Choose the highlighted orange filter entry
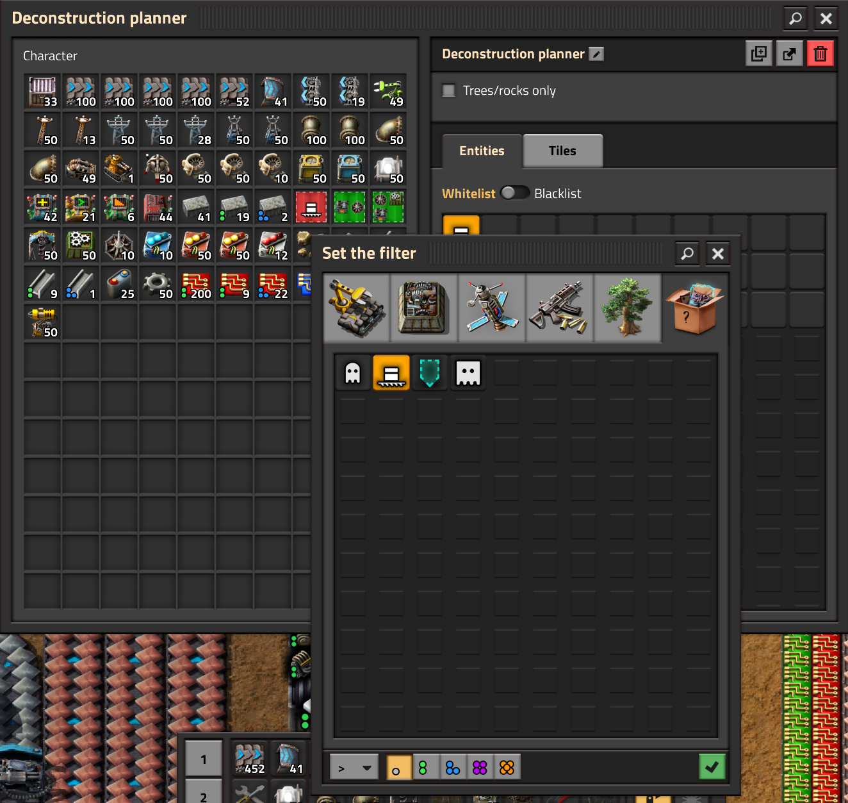Viewport: 848px width, 803px height. (x=391, y=373)
